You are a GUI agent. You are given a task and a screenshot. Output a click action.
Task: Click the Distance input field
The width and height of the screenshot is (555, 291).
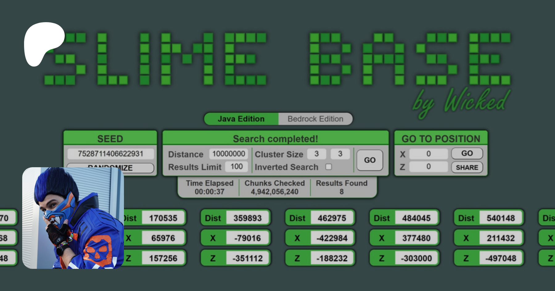(228, 154)
